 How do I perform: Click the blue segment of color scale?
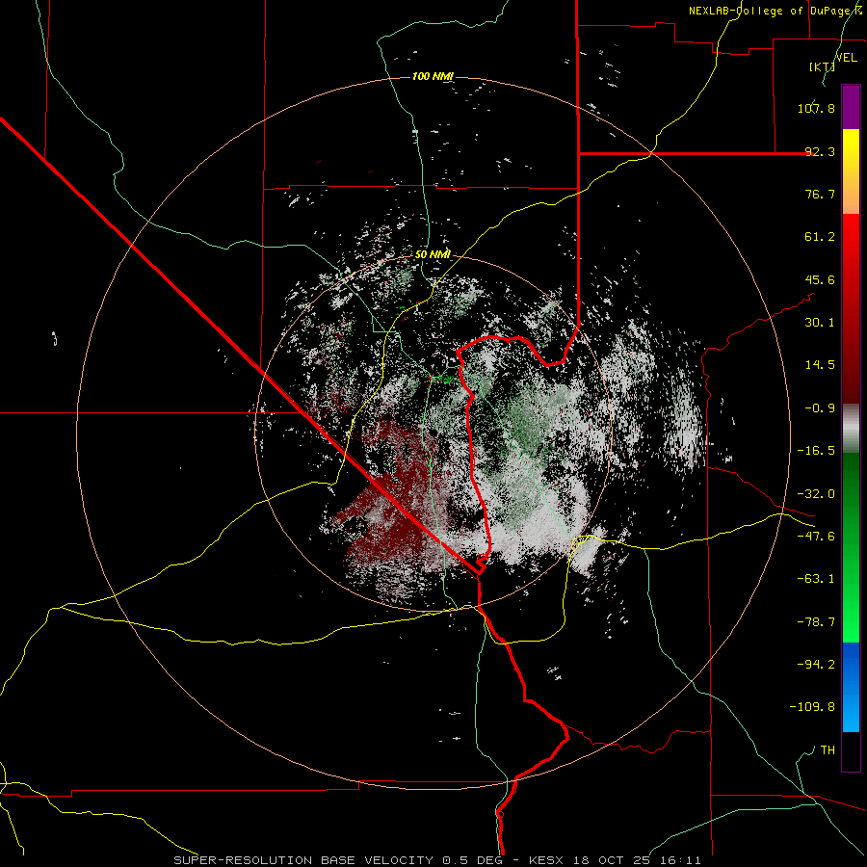(851, 687)
